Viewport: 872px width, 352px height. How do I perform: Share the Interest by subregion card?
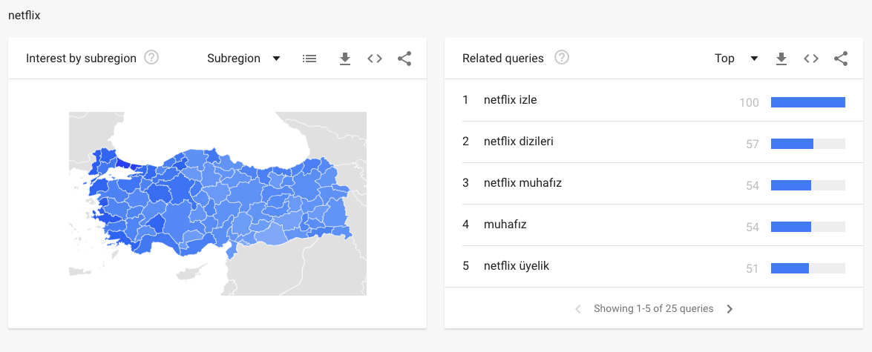(404, 59)
